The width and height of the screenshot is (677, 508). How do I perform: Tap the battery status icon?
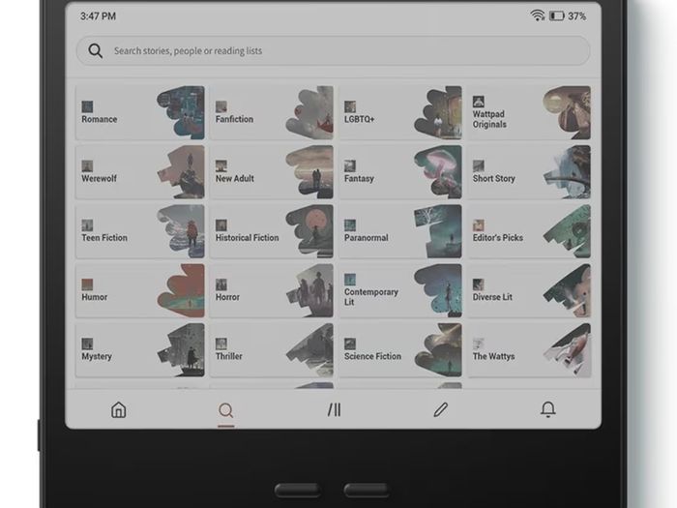tap(556, 16)
